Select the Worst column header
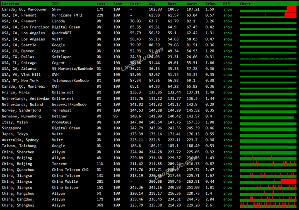 click(x=192, y=4)
